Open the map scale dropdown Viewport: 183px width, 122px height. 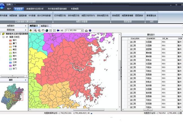[82, 30]
